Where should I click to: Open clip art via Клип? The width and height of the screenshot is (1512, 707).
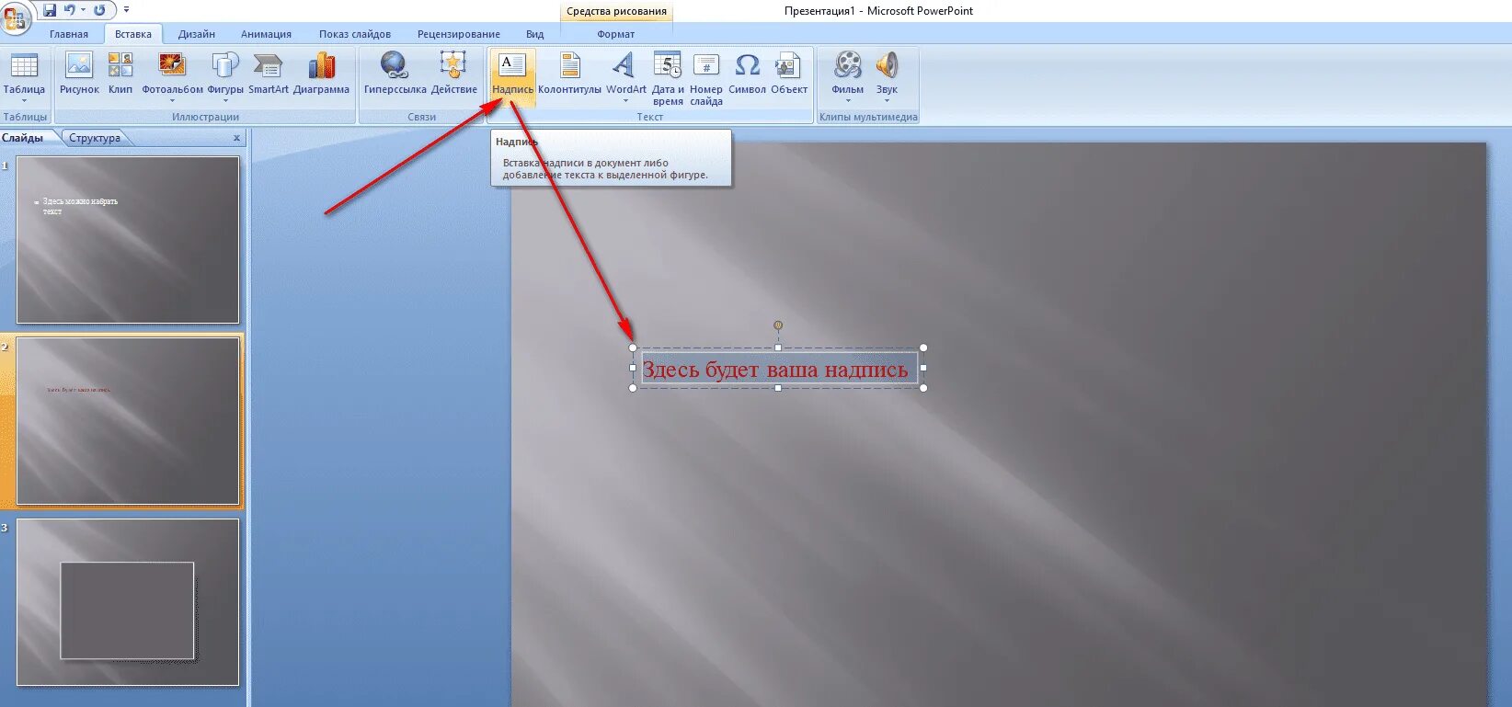120,74
